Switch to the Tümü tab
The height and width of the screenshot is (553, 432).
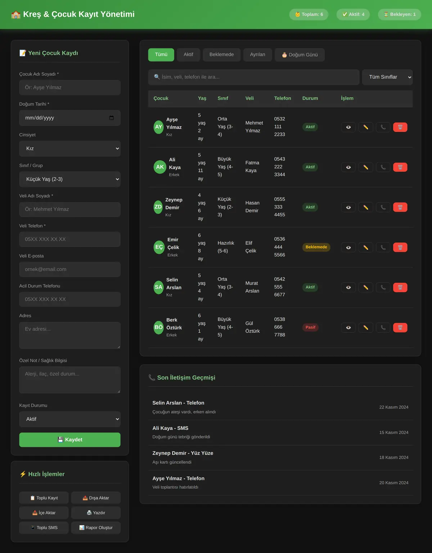tap(161, 55)
